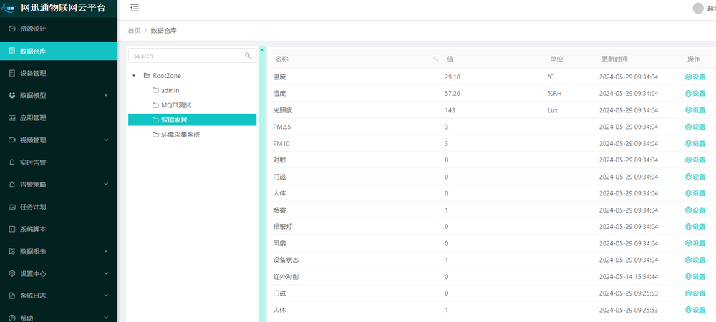Select the 数据仓库 menu item
The image size is (716, 322).
pyautogui.click(x=32, y=51)
